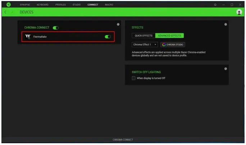Click Chroma Connect footer label
Image resolution: width=246 pixels, height=145 pixels.
123,140
